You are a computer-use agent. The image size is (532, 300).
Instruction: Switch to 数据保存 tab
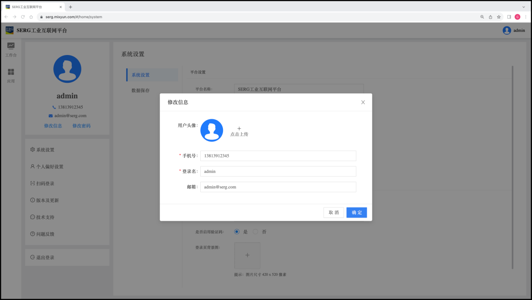coord(141,90)
